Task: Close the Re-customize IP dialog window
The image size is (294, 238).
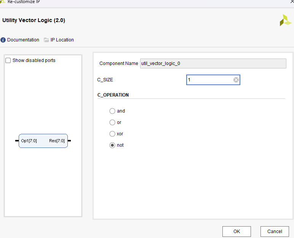Action: 291,2
